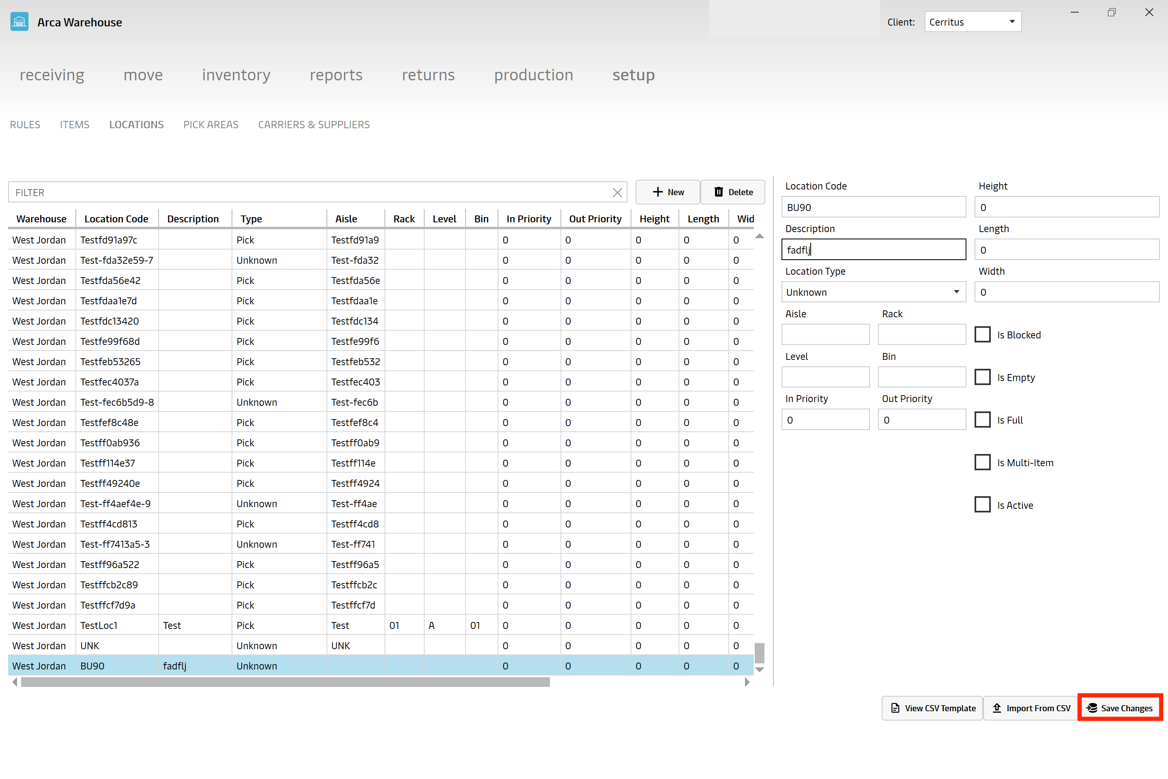Open the reports section
This screenshot has height=779, width=1168.
tap(336, 75)
